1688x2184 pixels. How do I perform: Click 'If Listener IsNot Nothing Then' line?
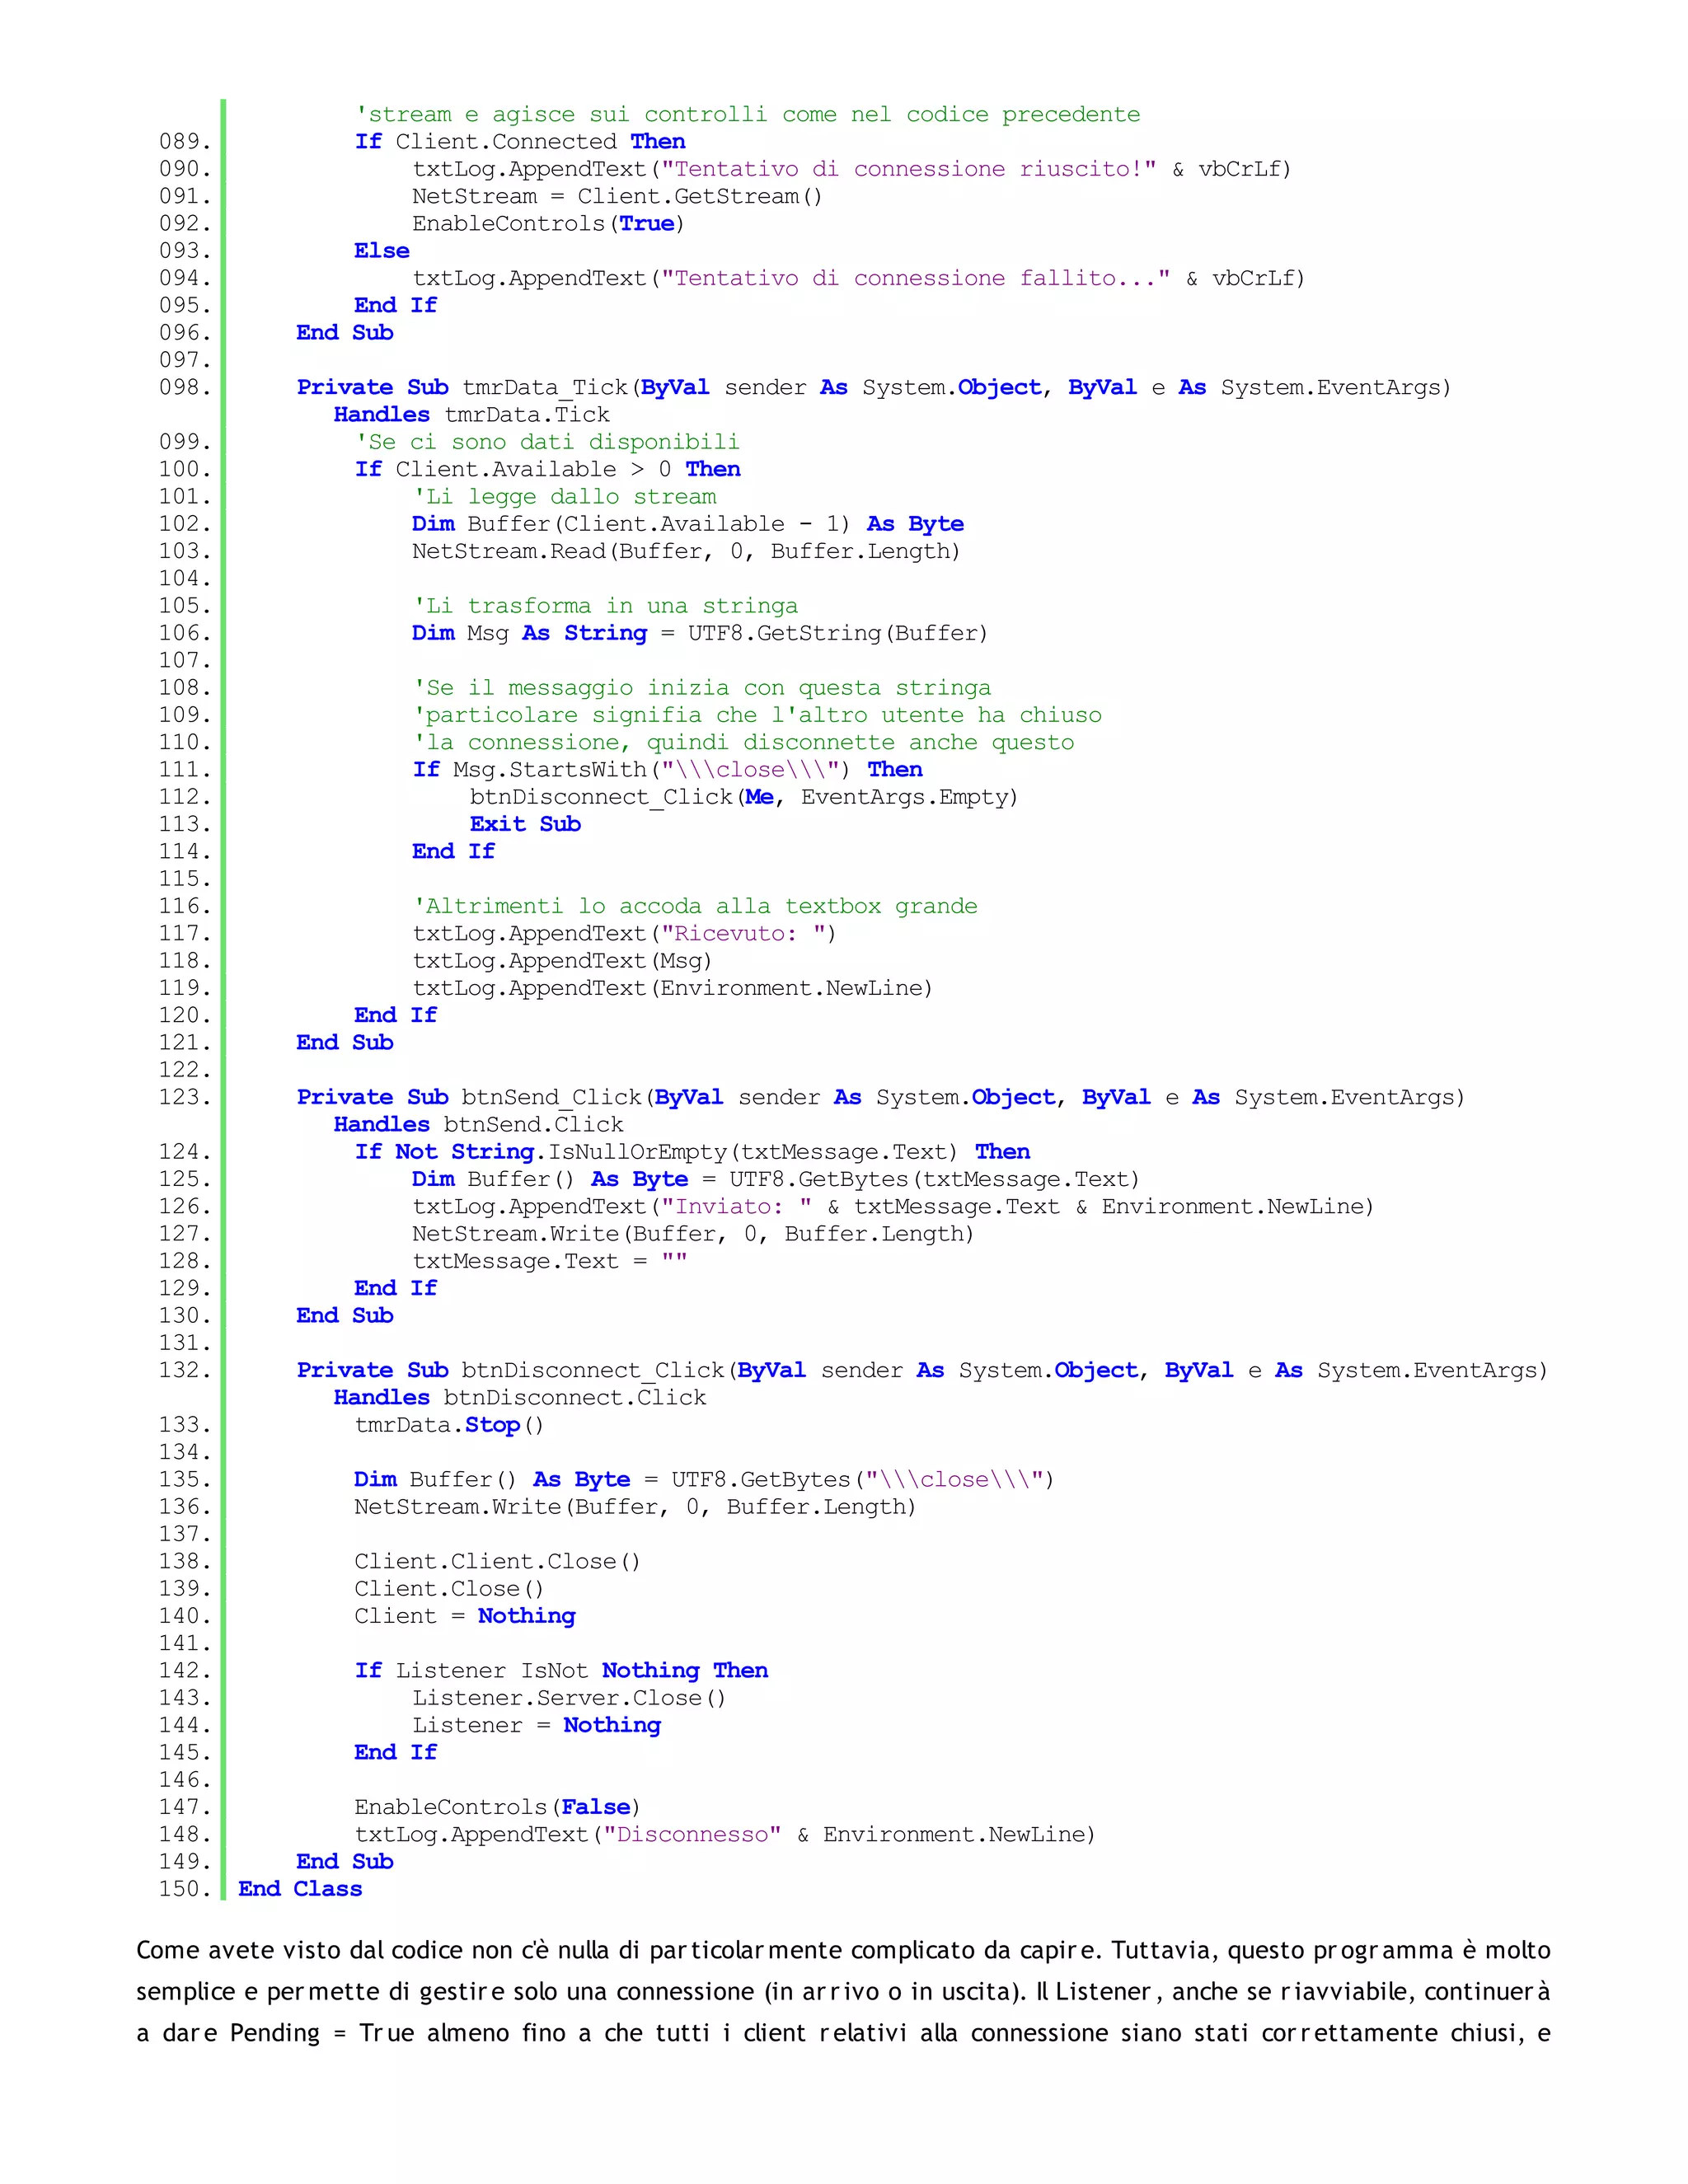[x=561, y=1671]
